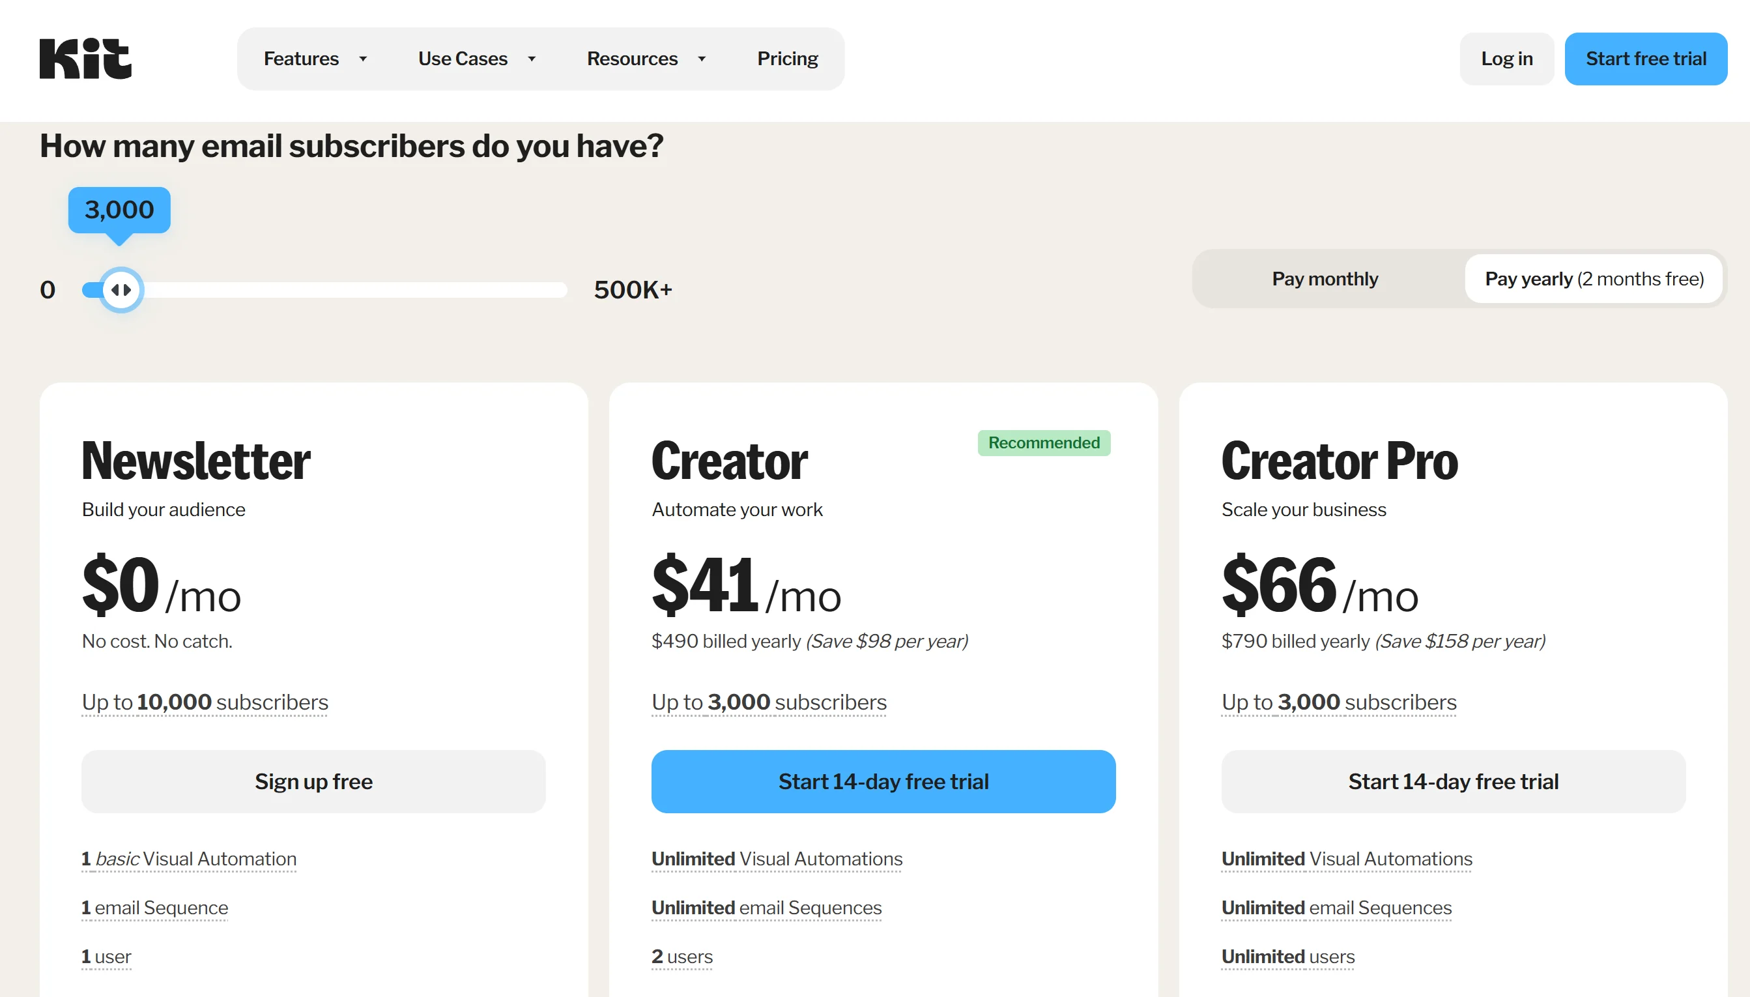Sign up free for Newsletter plan
1750x997 pixels.
(x=313, y=781)
